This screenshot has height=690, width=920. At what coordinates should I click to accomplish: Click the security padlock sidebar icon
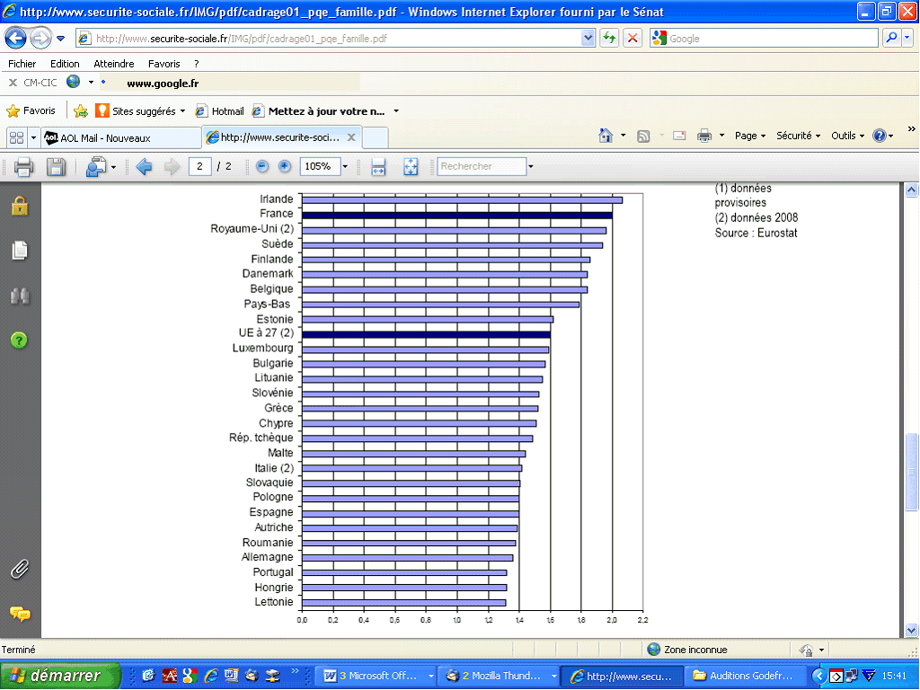point(20,206)
